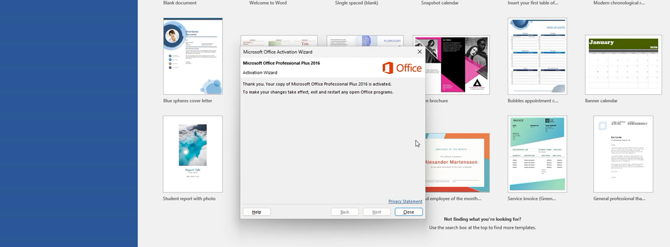Click the Close button in Activation Wizard
The image size is (670, 247).
tap(408, 212)
